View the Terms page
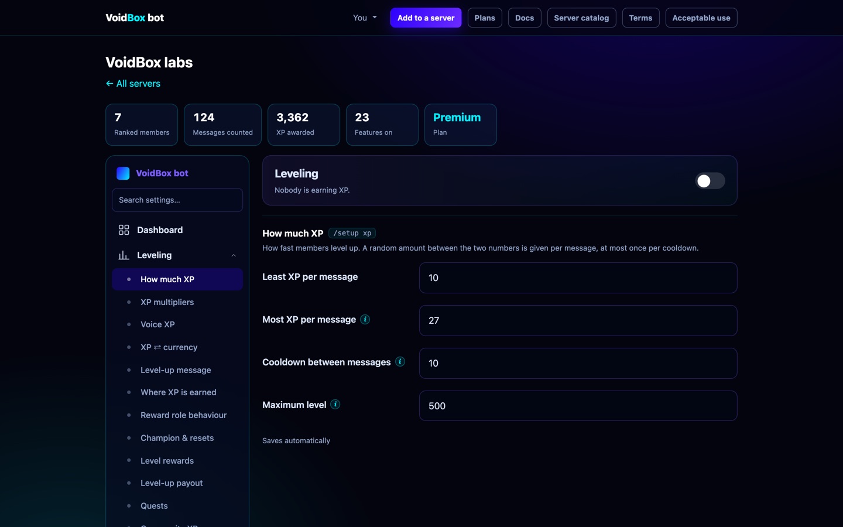This screenshot has width=843, height=527. [x=640, y=18]
